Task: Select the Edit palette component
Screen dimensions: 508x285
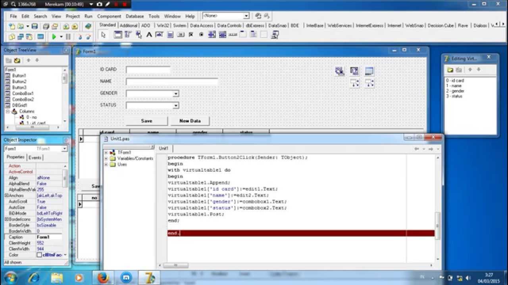Action: pos(160,35)
